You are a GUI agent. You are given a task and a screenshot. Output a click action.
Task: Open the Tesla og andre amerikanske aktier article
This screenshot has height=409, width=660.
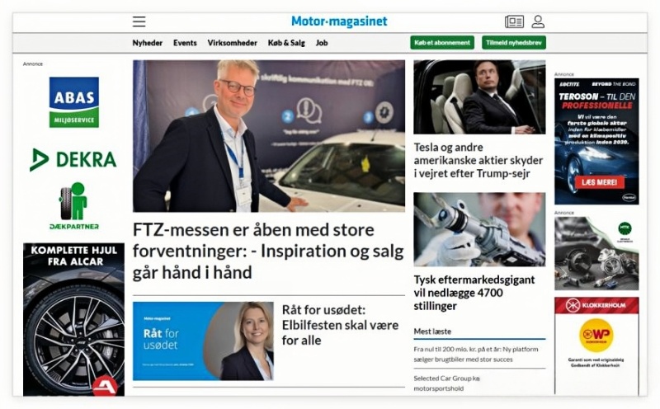click(478, 160)
